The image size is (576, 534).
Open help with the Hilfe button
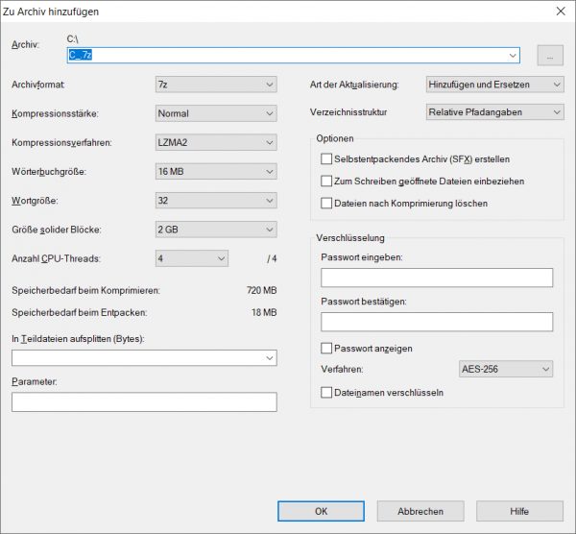click(x=519, y=511)
